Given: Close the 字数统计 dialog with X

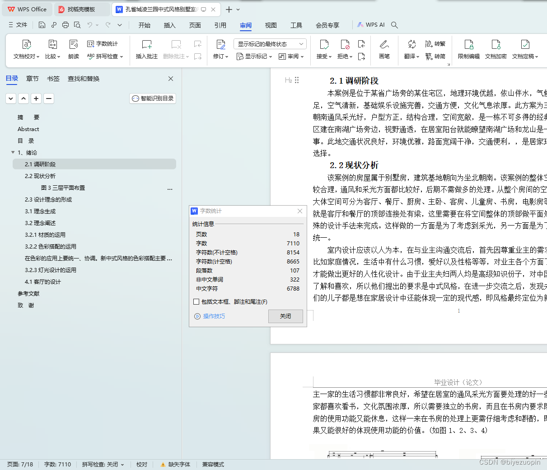Looking at the screenshot, I should point(300,211).
